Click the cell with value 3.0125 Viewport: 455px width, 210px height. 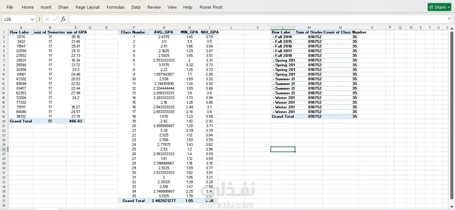[x=164, y=196]
